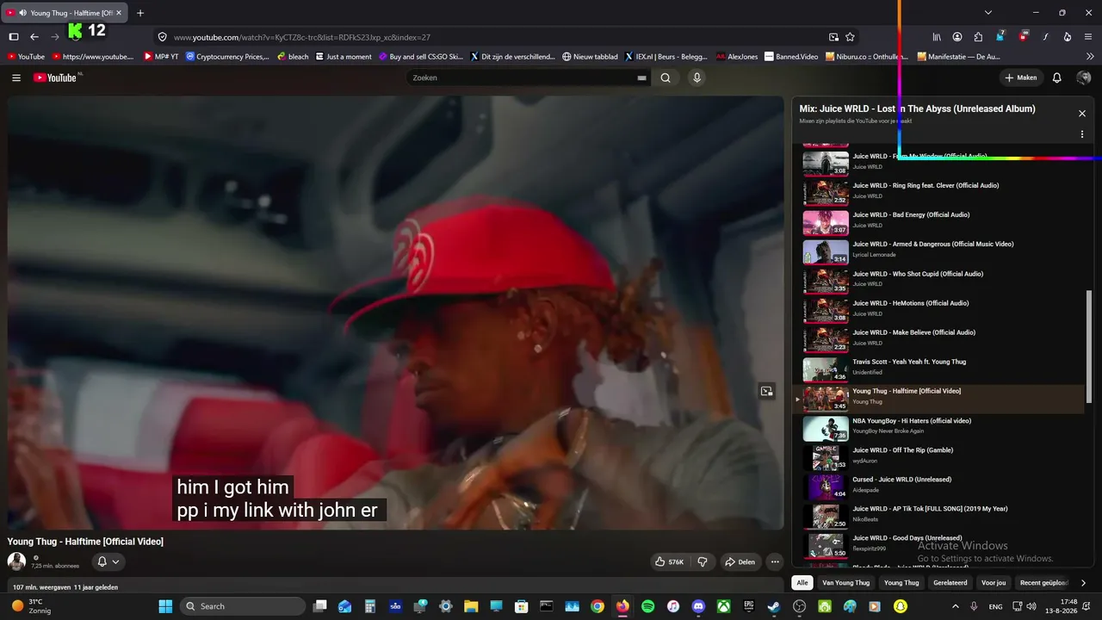This screenshot has height=620, width=1102.
Task: Show all open tabs list
Action: (988, 13)
